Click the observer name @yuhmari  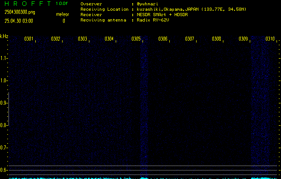(x=147, y=4)
